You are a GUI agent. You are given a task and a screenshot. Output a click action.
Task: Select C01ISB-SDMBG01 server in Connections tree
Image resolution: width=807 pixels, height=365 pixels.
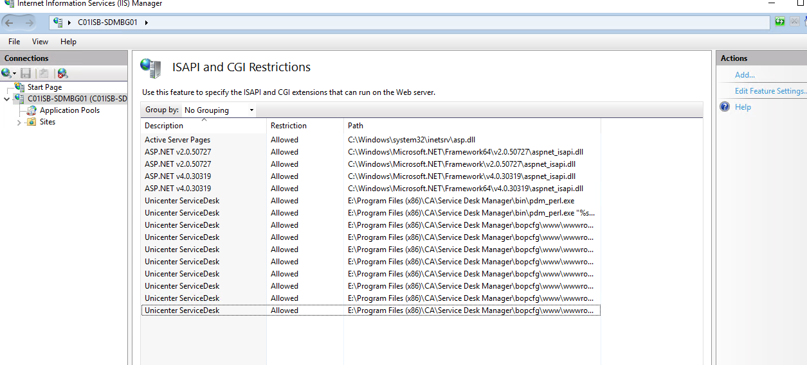(77, 99)
